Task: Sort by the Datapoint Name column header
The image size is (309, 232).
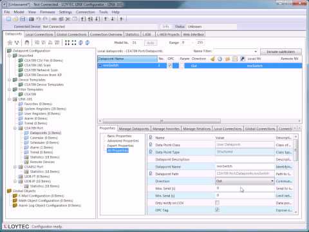Action: [127, 59]
